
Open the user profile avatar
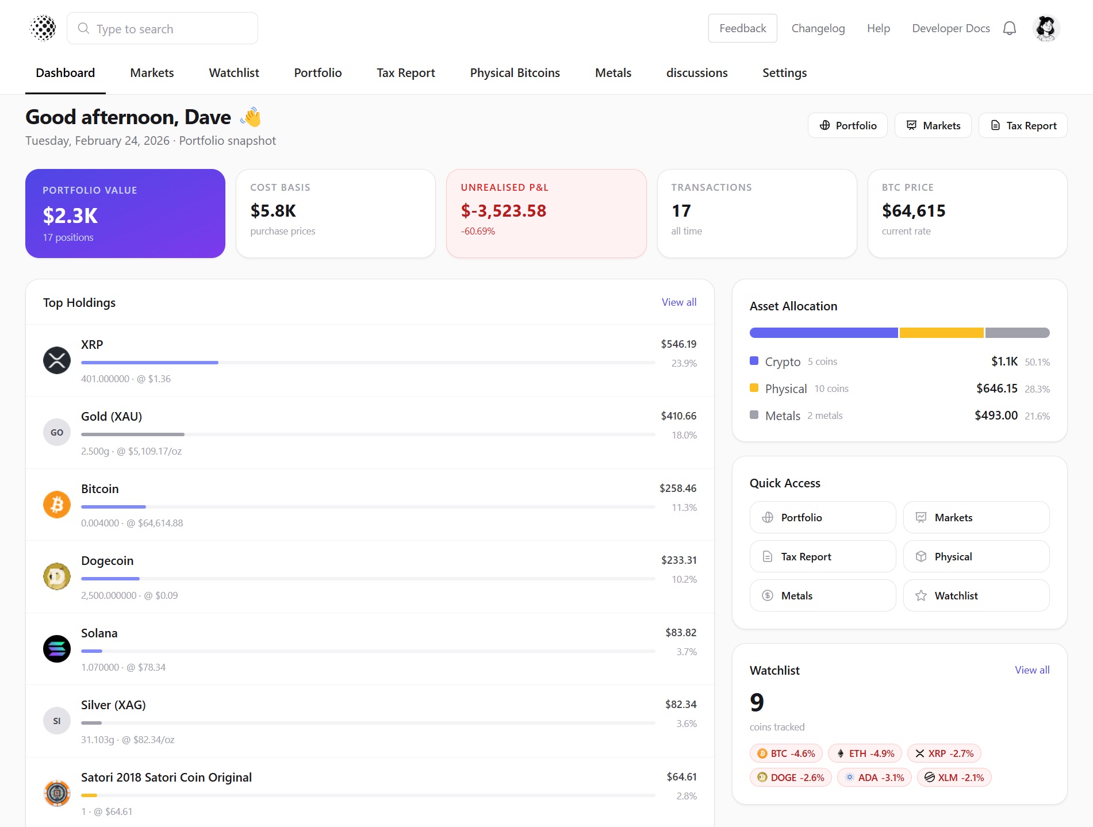(1046, 29)
